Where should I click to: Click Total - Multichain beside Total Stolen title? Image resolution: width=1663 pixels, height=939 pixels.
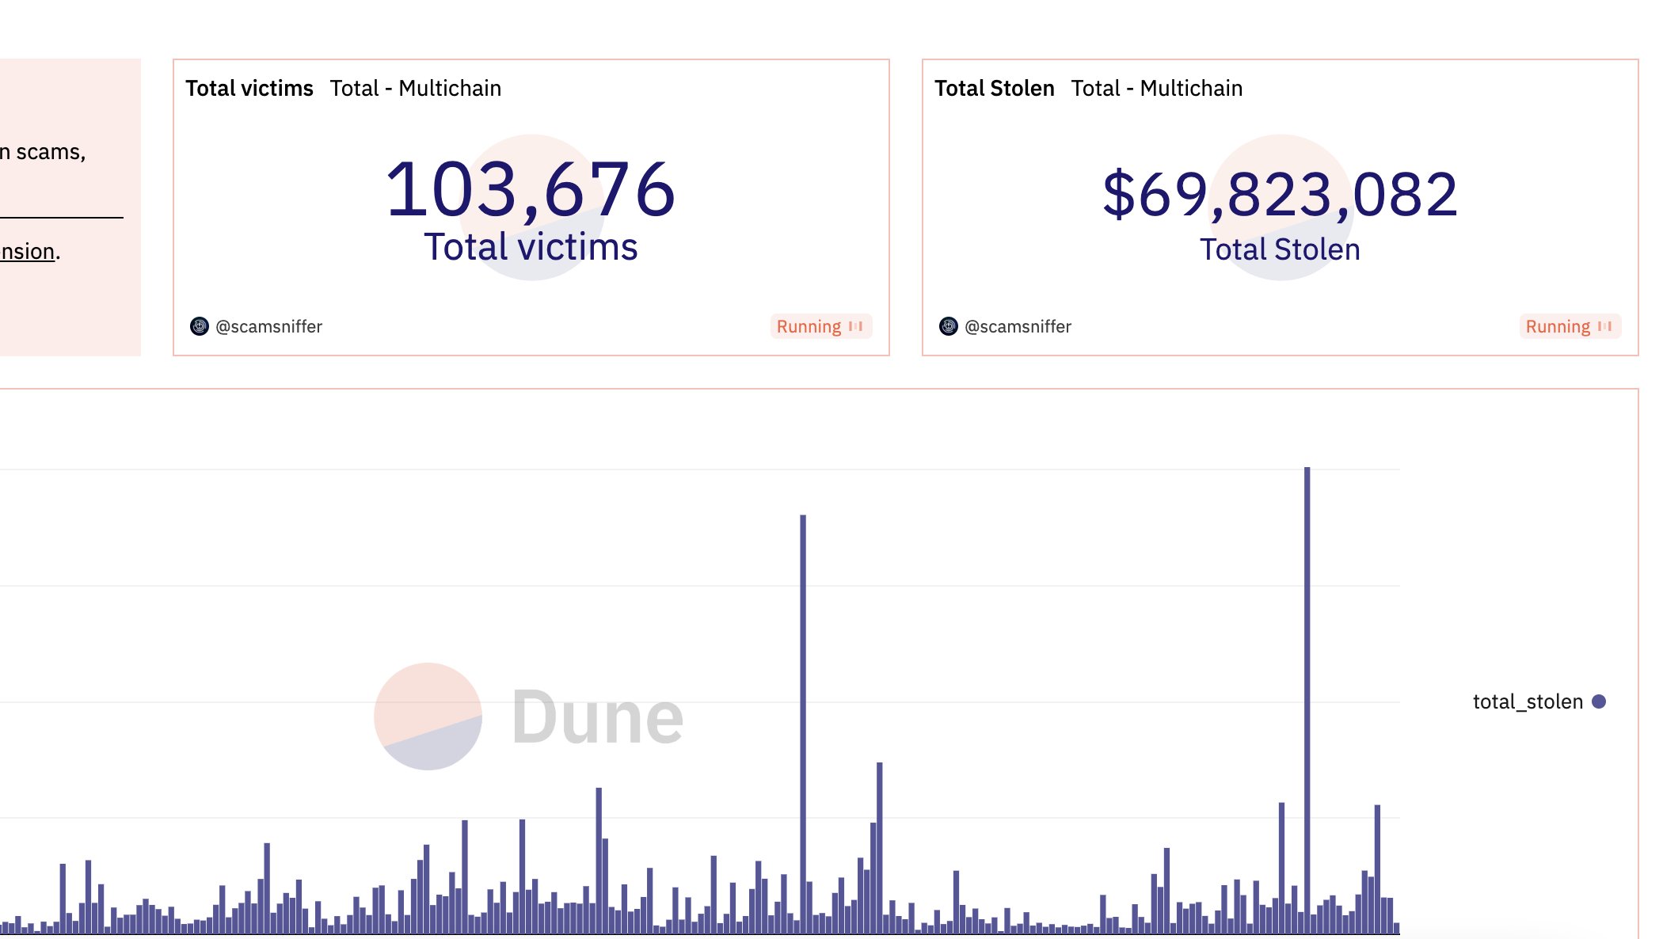point(1157,88)
